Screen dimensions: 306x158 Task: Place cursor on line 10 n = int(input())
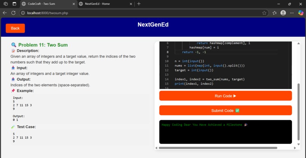point(189,61)
